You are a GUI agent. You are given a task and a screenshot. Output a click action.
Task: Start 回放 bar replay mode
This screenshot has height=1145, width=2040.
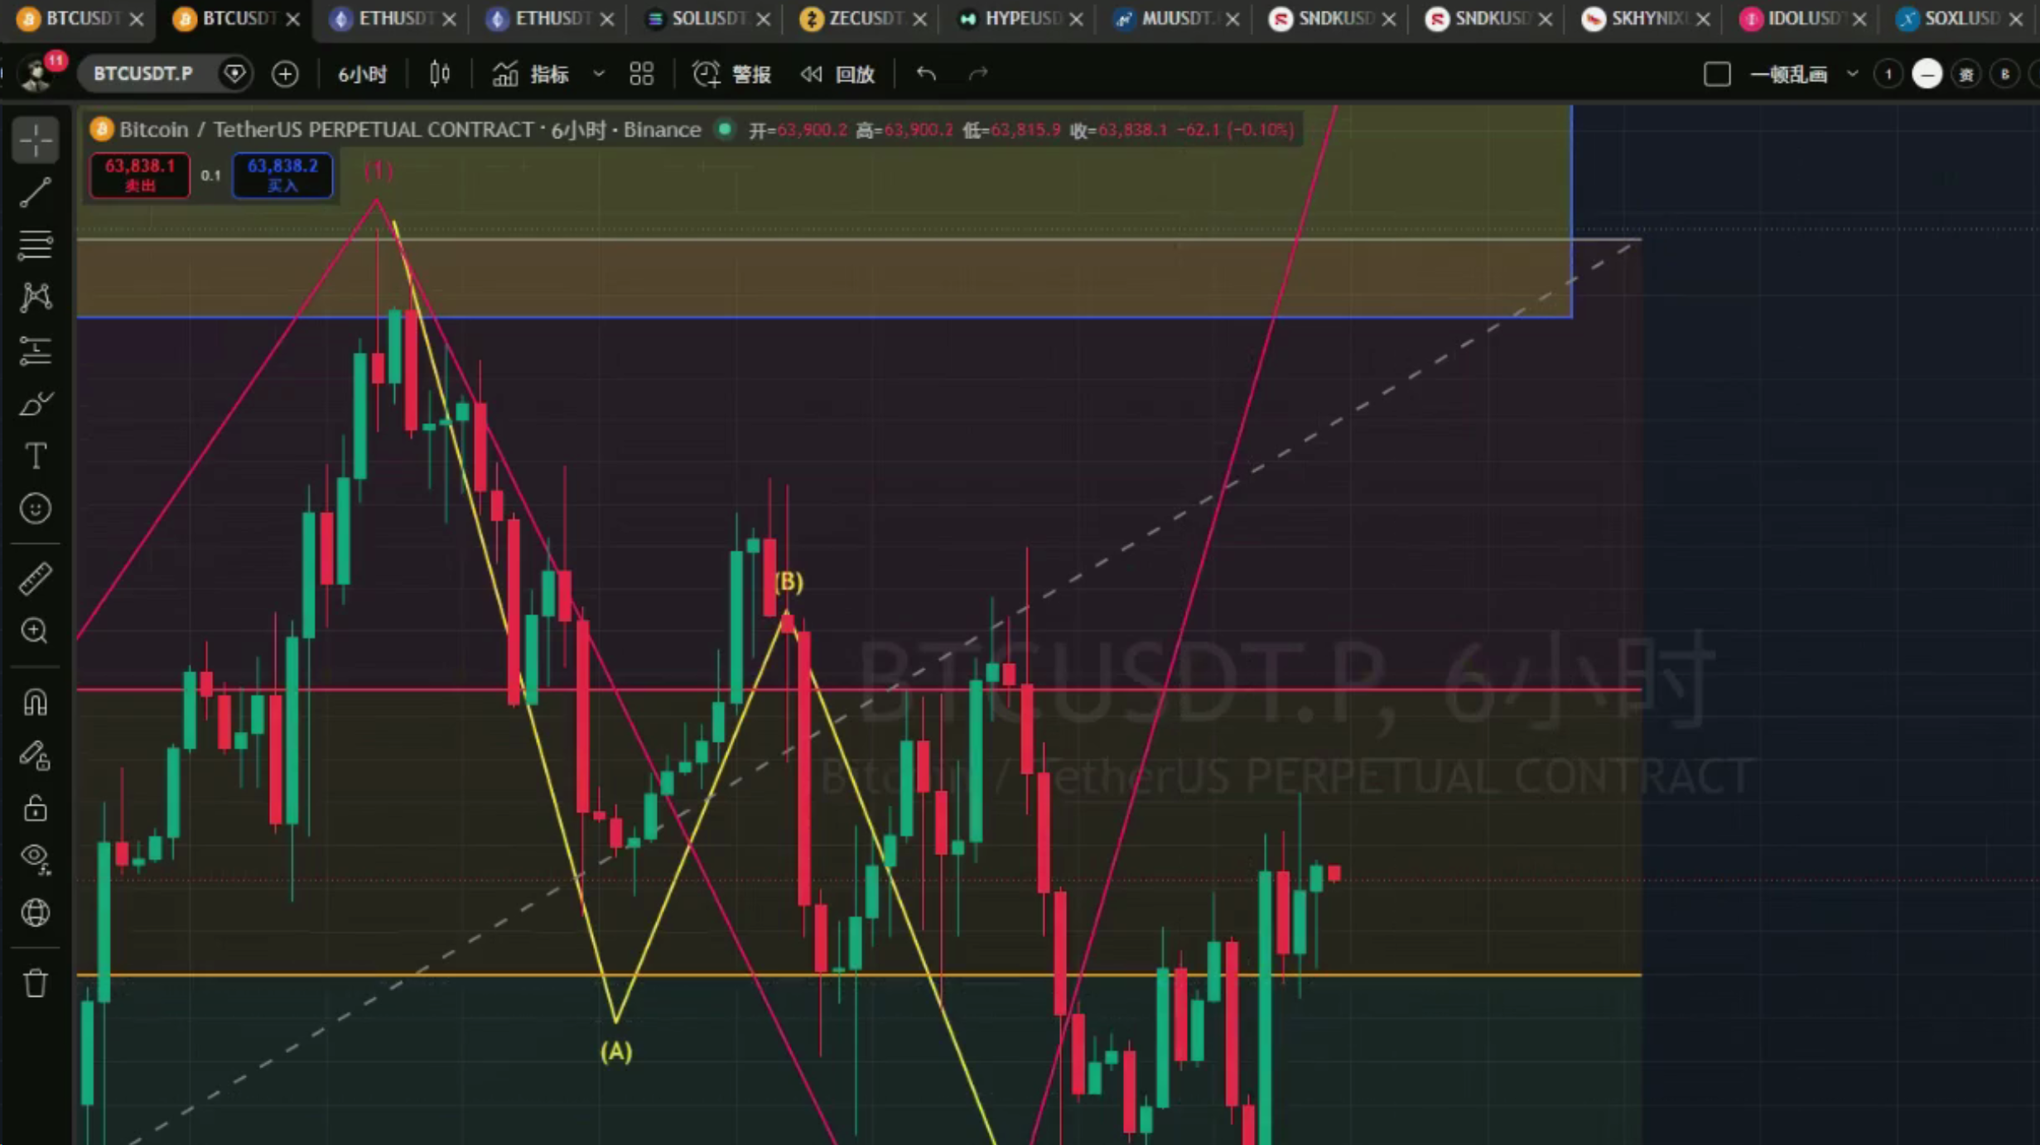tap(838, 74)
